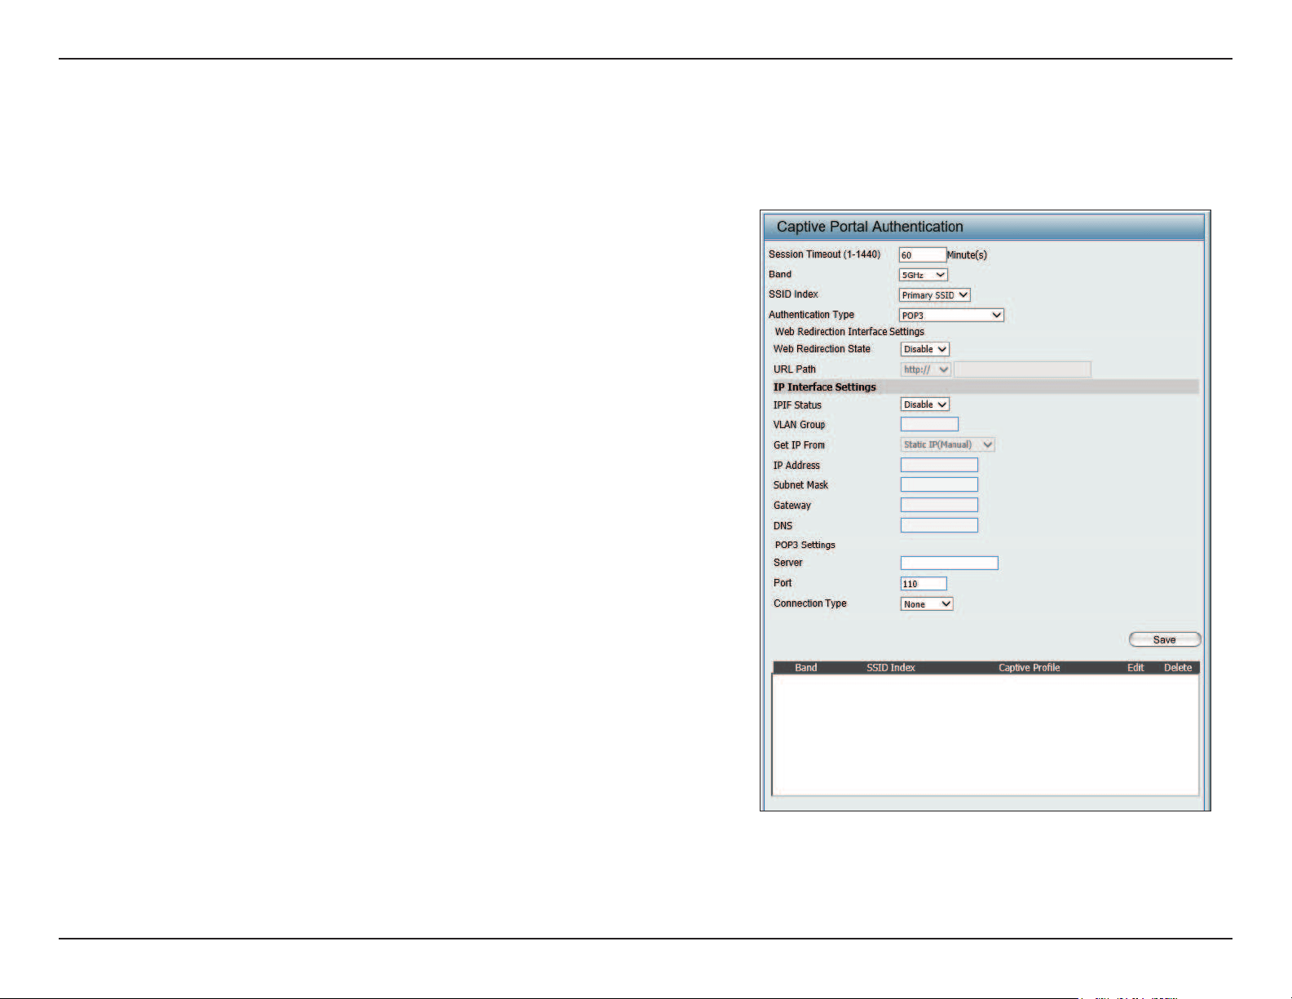Viewport: 1292px width, 999px height.
Task: Click the IP Address input field
Action: point(939,465)
